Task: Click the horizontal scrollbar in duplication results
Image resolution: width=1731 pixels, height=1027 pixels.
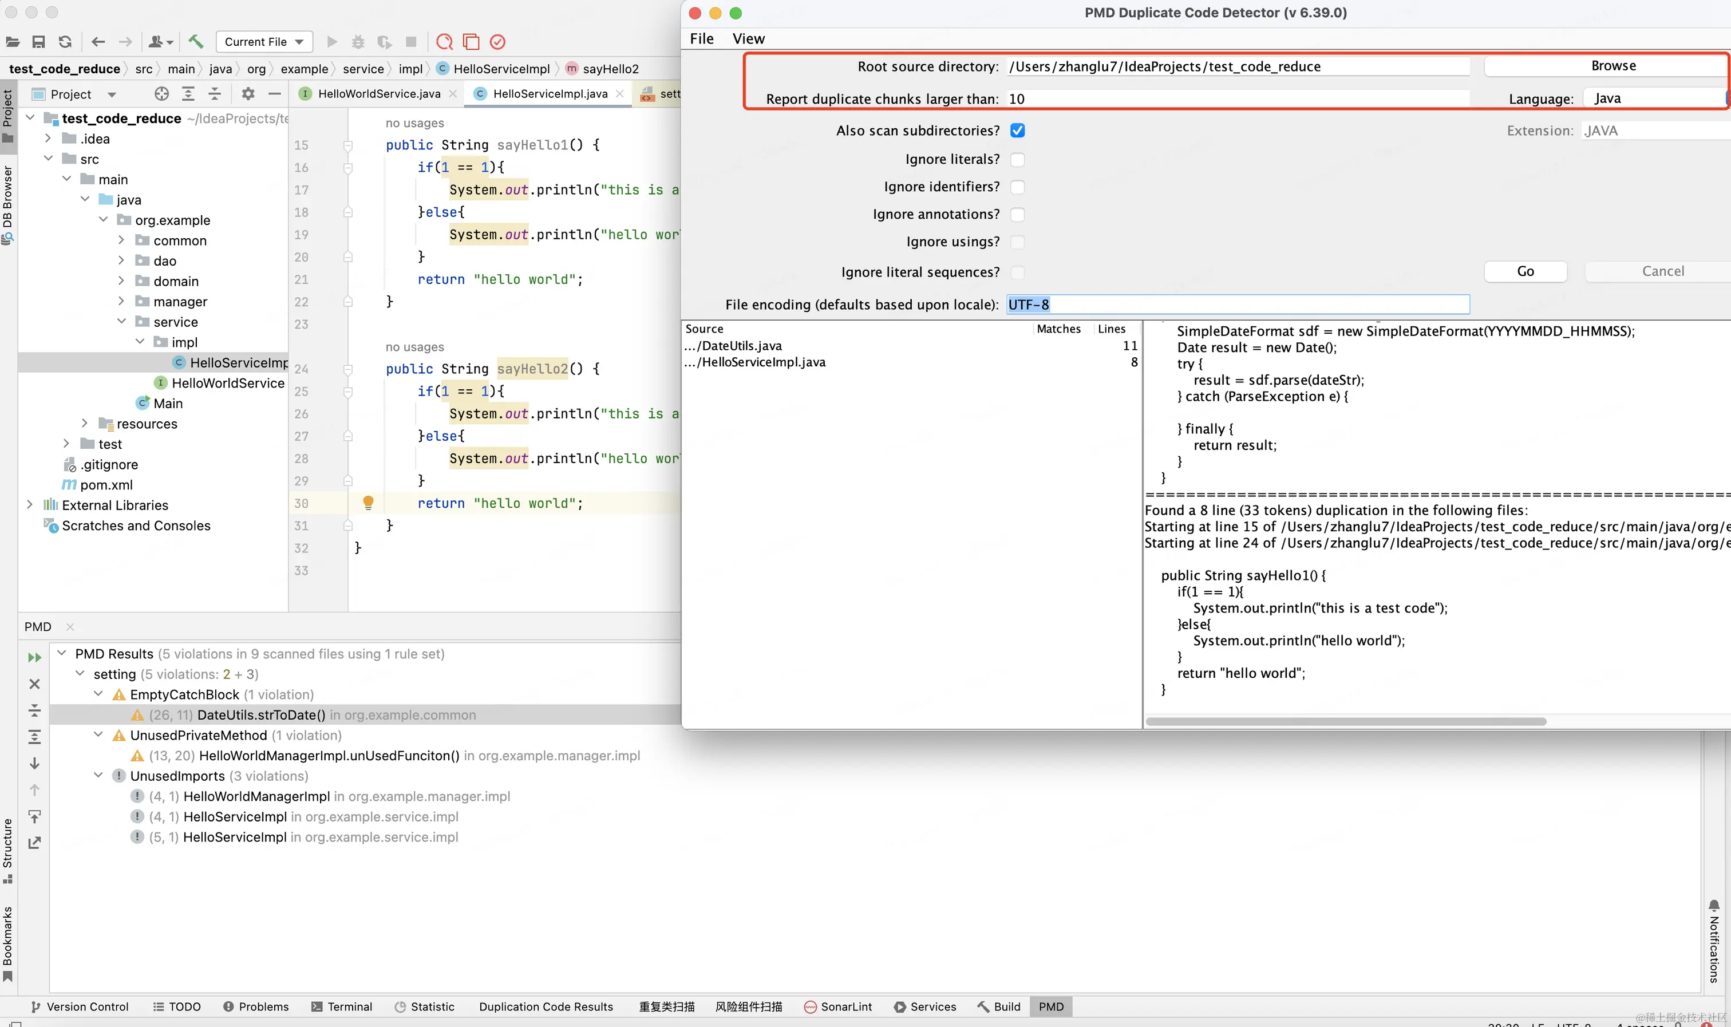Action: tap(1345, 721)
